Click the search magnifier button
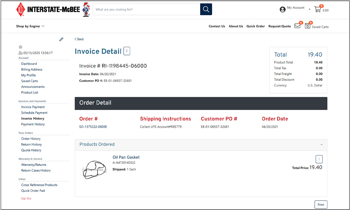Screen dimensions: 350x210 (x=206, y=9)
